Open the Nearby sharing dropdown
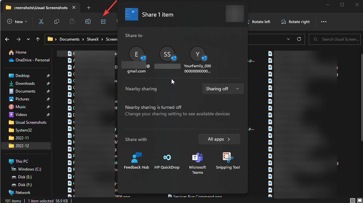 [x=223, y=89]
